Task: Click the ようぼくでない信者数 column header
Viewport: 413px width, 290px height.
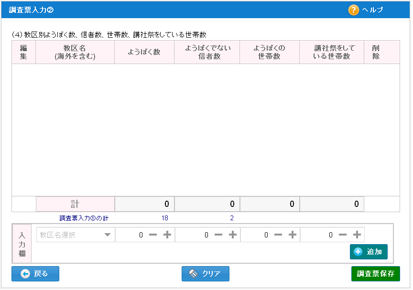Action: 207,53
